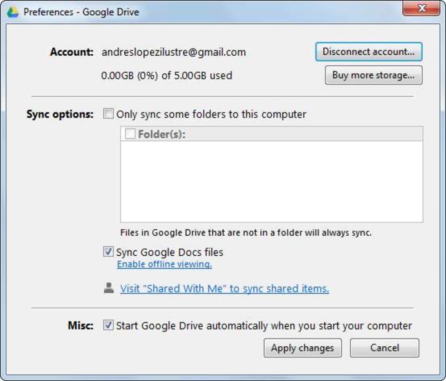Click the Account label
The width and height of the screenshot is (446, 381).
click(x=72, y=52)
